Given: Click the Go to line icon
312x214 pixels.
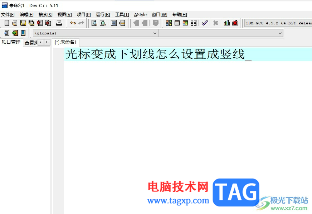Looking at the screenshot, I should click(122, 23).
